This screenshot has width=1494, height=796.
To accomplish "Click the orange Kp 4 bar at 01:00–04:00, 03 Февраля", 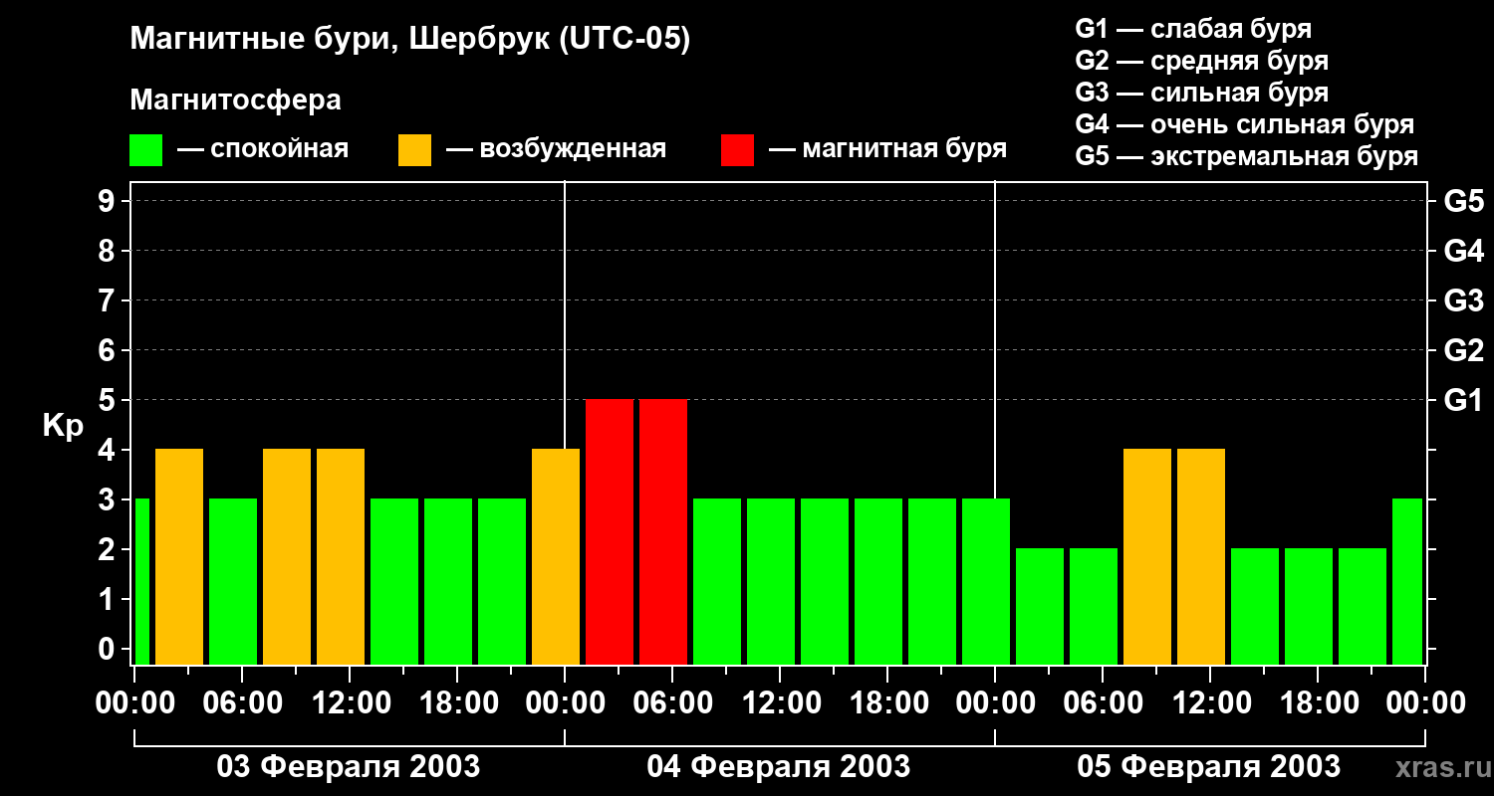I will pos(179,556).
